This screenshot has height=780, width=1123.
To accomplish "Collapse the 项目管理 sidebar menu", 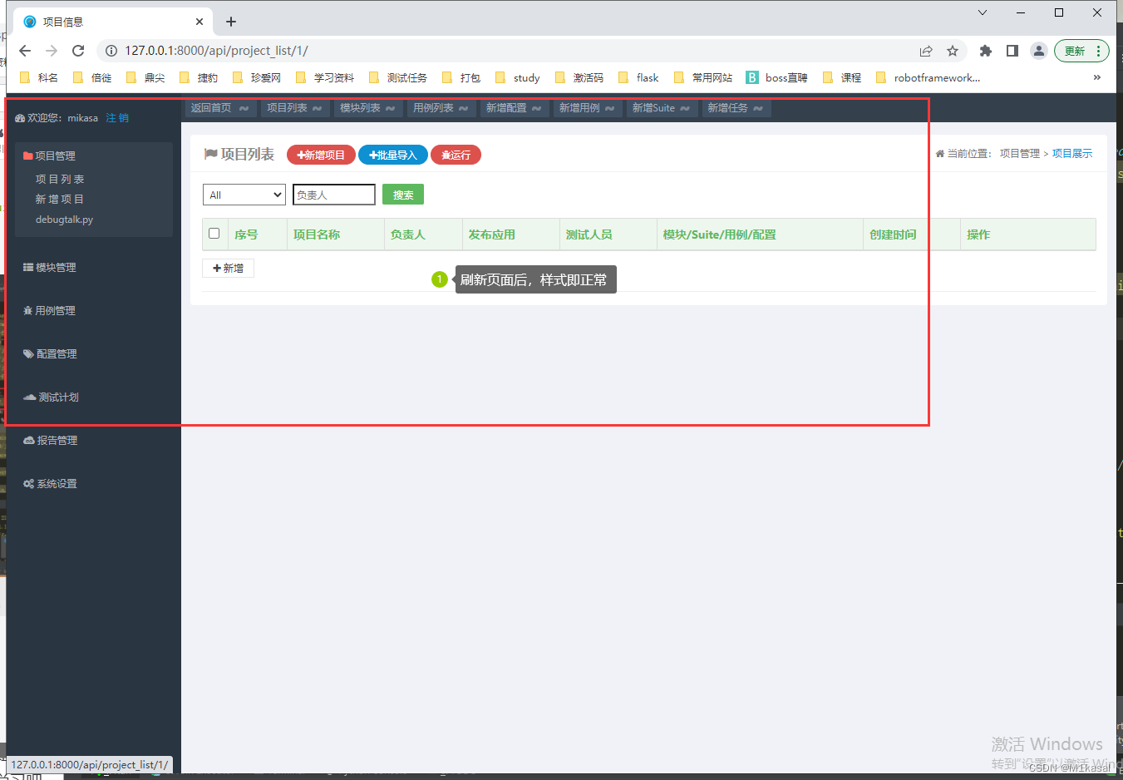I will tap(50, 156).
